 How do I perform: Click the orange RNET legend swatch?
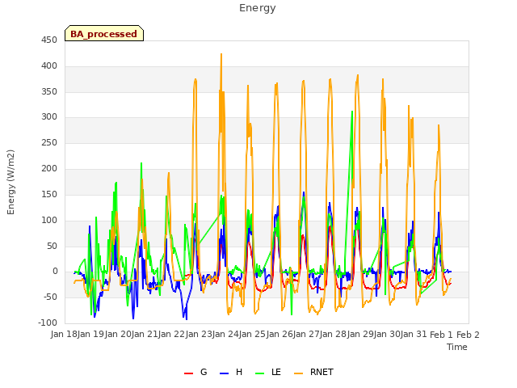pos(298,373)
